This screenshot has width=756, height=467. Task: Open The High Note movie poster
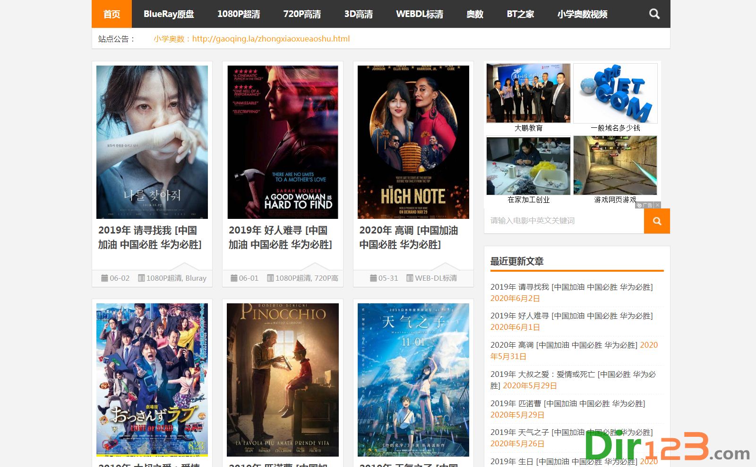coord(413,142)
